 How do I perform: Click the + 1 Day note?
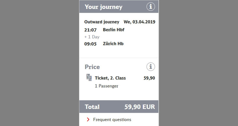coord(92,37)
